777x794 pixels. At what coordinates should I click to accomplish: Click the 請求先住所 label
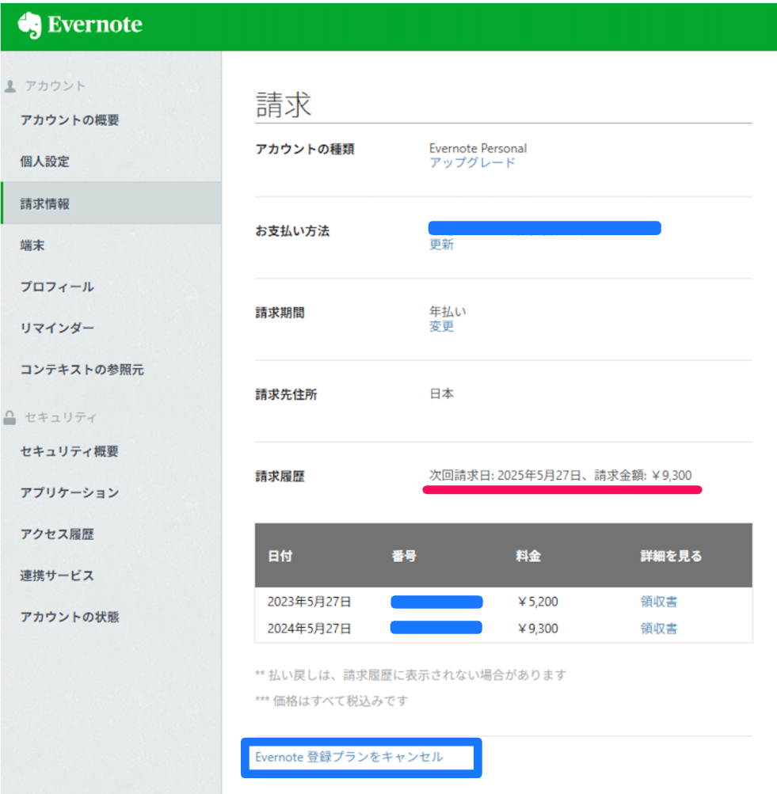(286, 394)
